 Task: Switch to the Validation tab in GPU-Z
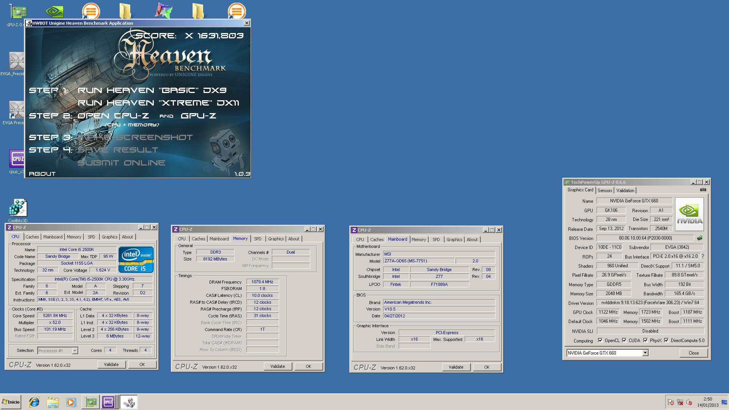coord(625,191)
